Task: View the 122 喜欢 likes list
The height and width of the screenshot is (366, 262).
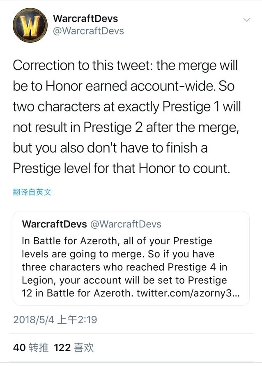Action: 74,347
